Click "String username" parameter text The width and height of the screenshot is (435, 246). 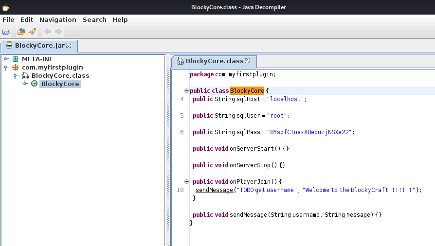[x=295, y=215]
